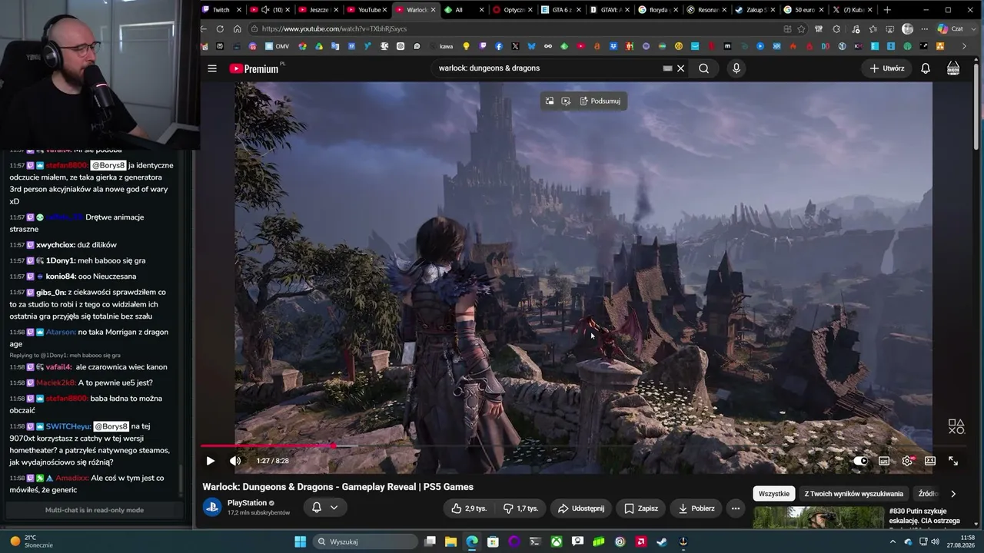Click the Udostępnij share button
The width and height of the screenshot is (984, 553).
[581, 508]
